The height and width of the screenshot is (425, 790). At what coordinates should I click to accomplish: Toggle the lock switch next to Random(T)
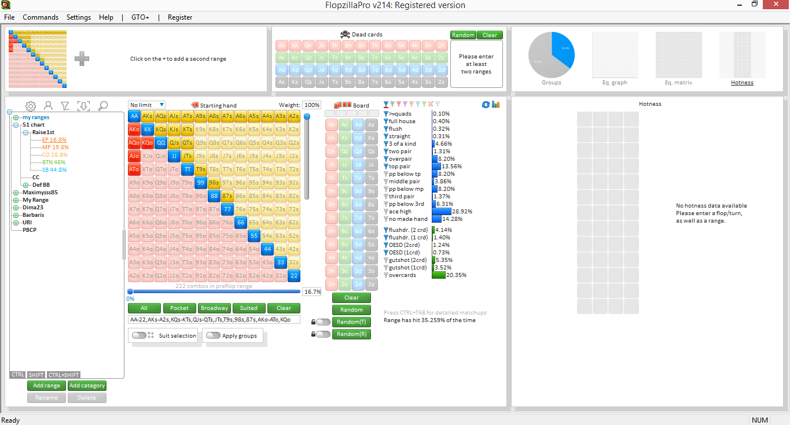[323, 322]
